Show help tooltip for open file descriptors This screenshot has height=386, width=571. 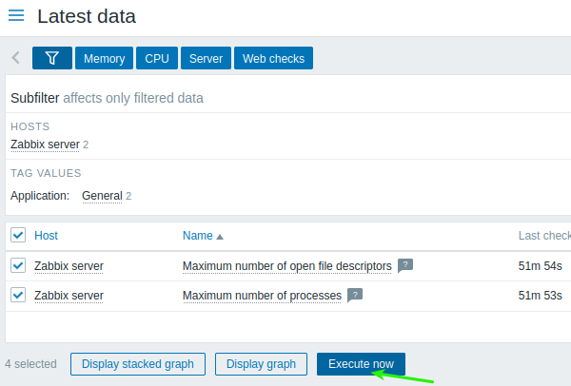[x=405, y=265]
